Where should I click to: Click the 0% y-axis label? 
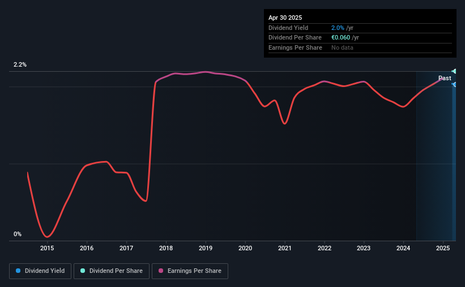point(18,234)
